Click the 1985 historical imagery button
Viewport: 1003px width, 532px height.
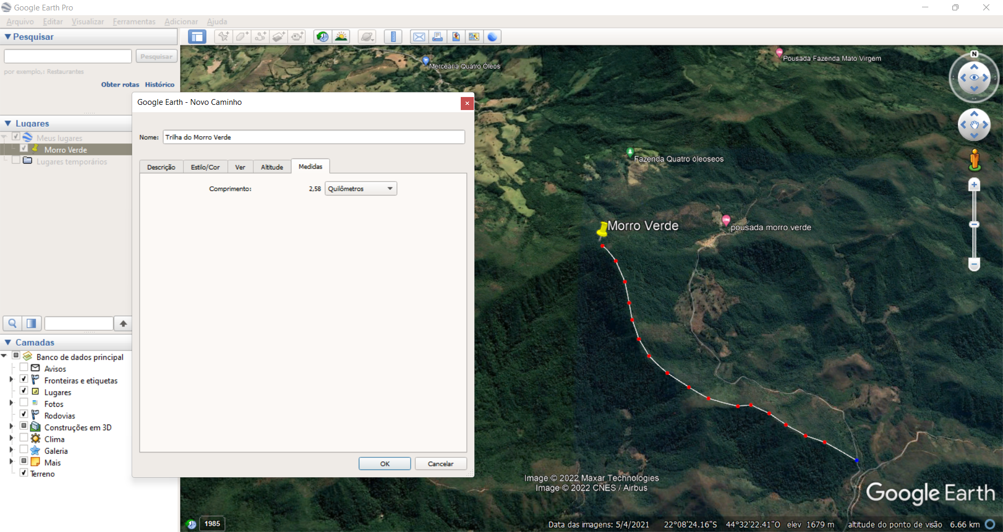(x=212, y=524)
